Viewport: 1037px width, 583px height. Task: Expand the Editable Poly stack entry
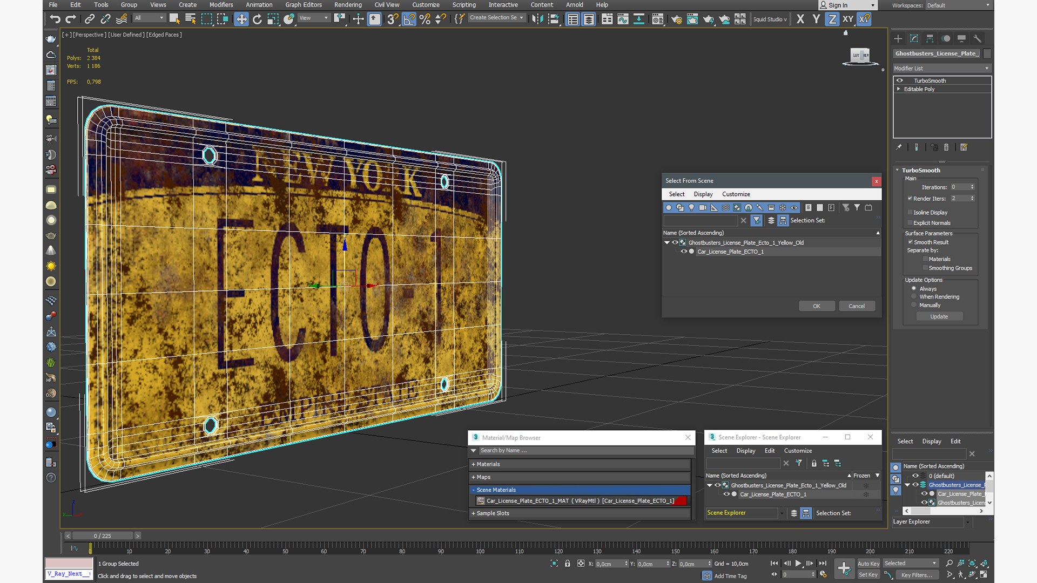(899, 89)
